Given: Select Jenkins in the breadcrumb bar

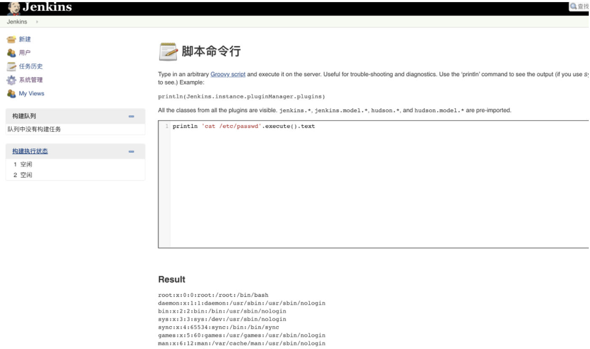Looking at the screenshot, I should (x=17, y=21).
